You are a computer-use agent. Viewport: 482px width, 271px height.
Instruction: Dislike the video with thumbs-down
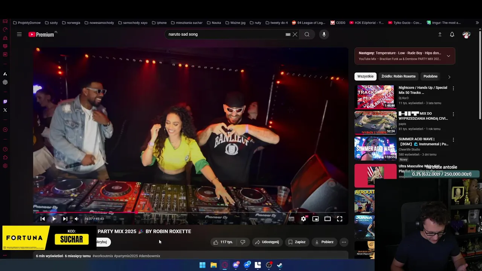pyautogui.click(x=243, y=242)
